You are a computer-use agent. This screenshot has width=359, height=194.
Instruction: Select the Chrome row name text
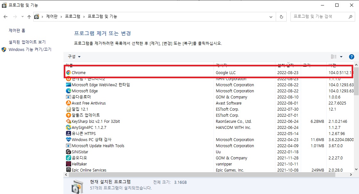[78, 72]
